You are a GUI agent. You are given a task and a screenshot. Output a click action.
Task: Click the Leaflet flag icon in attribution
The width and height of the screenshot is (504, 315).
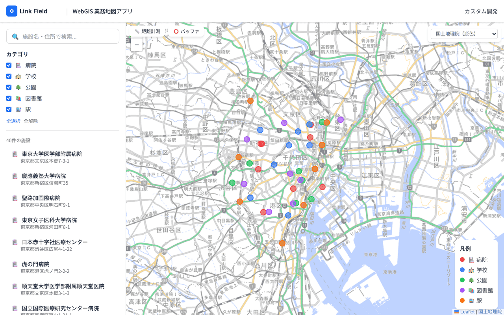coord(457,312)
